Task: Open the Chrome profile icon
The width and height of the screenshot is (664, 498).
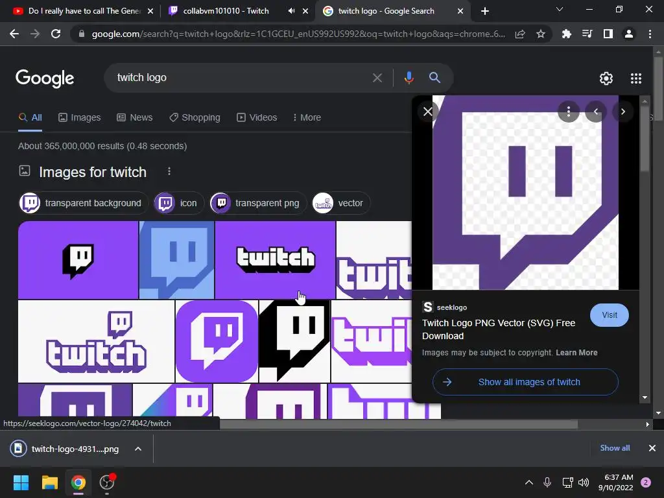Action: point(629,34)
